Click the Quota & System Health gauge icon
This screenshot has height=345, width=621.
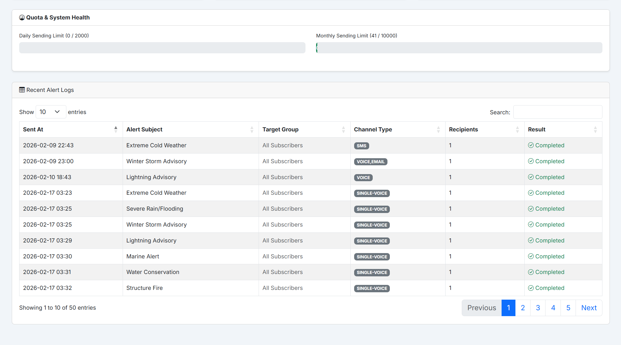[22, 18]
